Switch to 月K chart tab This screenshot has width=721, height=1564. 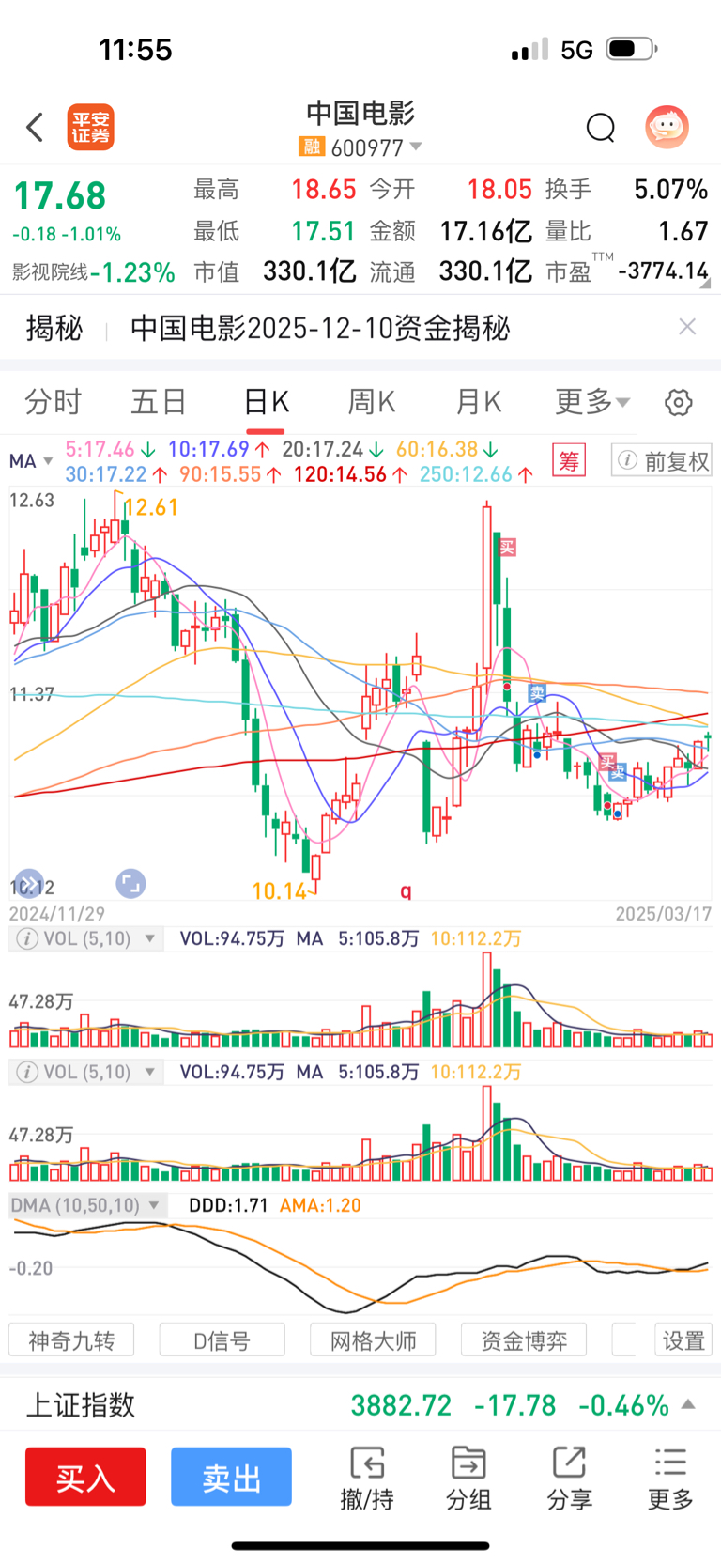pos(479,402)
